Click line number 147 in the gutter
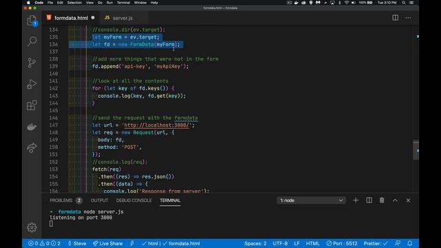441x248 pixels. pyautogui.click(x=54, y=125)
